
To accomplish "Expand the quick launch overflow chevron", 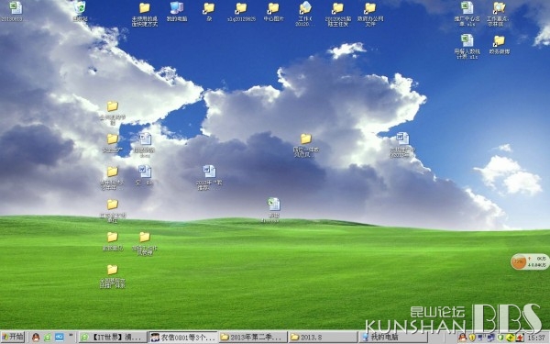I will point(71,336).
